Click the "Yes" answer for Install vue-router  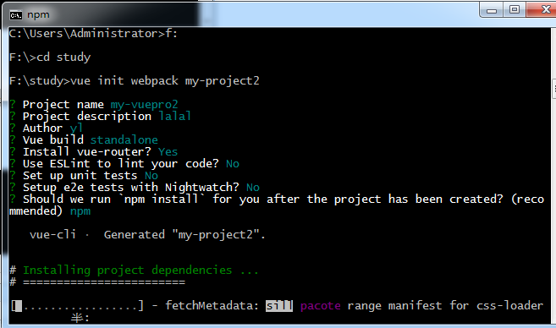[x=168, y=151]
